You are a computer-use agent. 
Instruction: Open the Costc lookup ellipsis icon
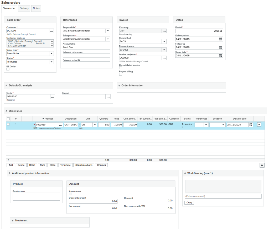(x=52, y=97)
